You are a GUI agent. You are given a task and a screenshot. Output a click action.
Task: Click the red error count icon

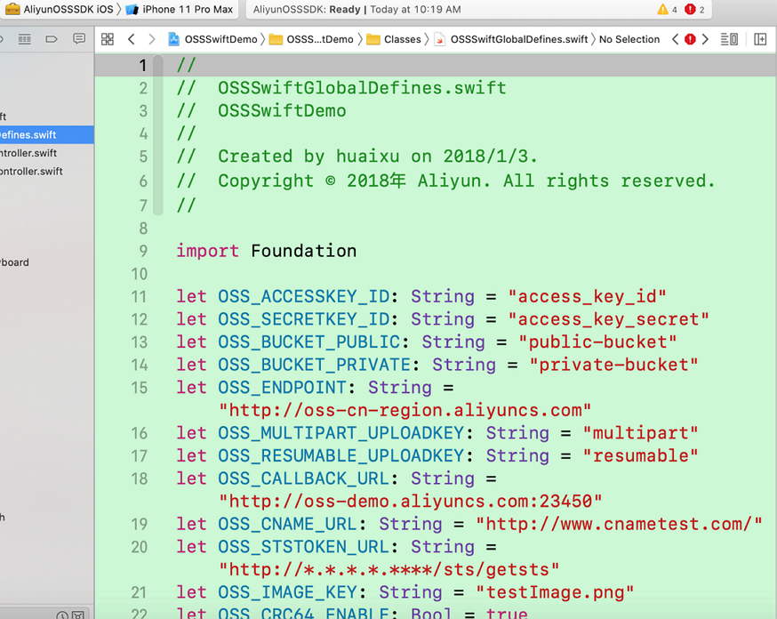click(694, 10)
